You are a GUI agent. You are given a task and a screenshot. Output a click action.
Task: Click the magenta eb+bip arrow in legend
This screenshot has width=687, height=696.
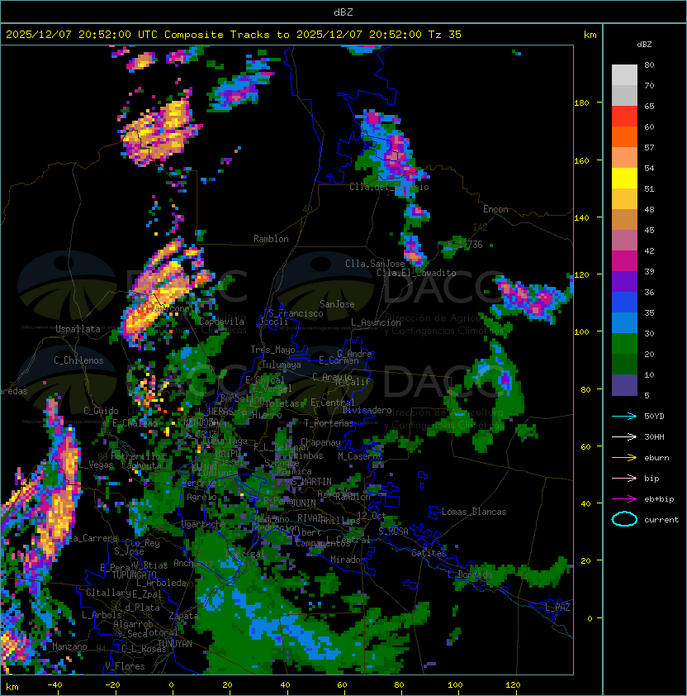coord(624,499)
